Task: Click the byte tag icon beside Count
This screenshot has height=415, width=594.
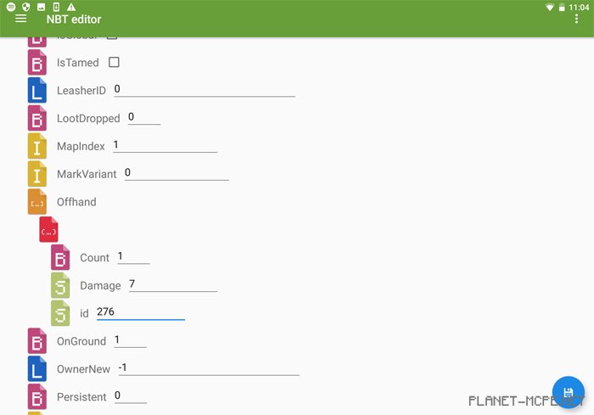Action: pyautogui.click(x=60, y=258)
